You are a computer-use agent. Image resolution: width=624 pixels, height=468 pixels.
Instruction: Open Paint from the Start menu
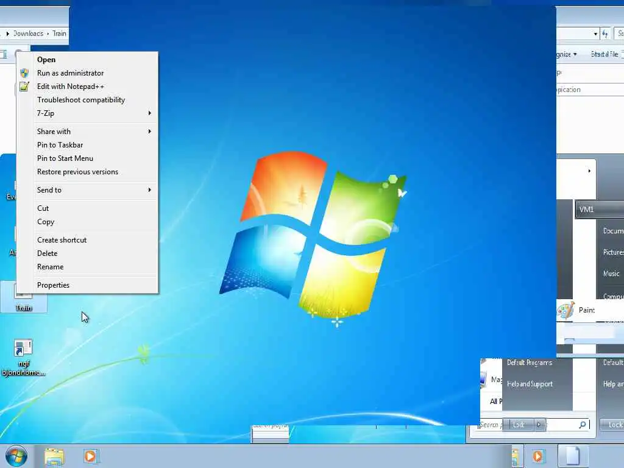pos(587,310)
